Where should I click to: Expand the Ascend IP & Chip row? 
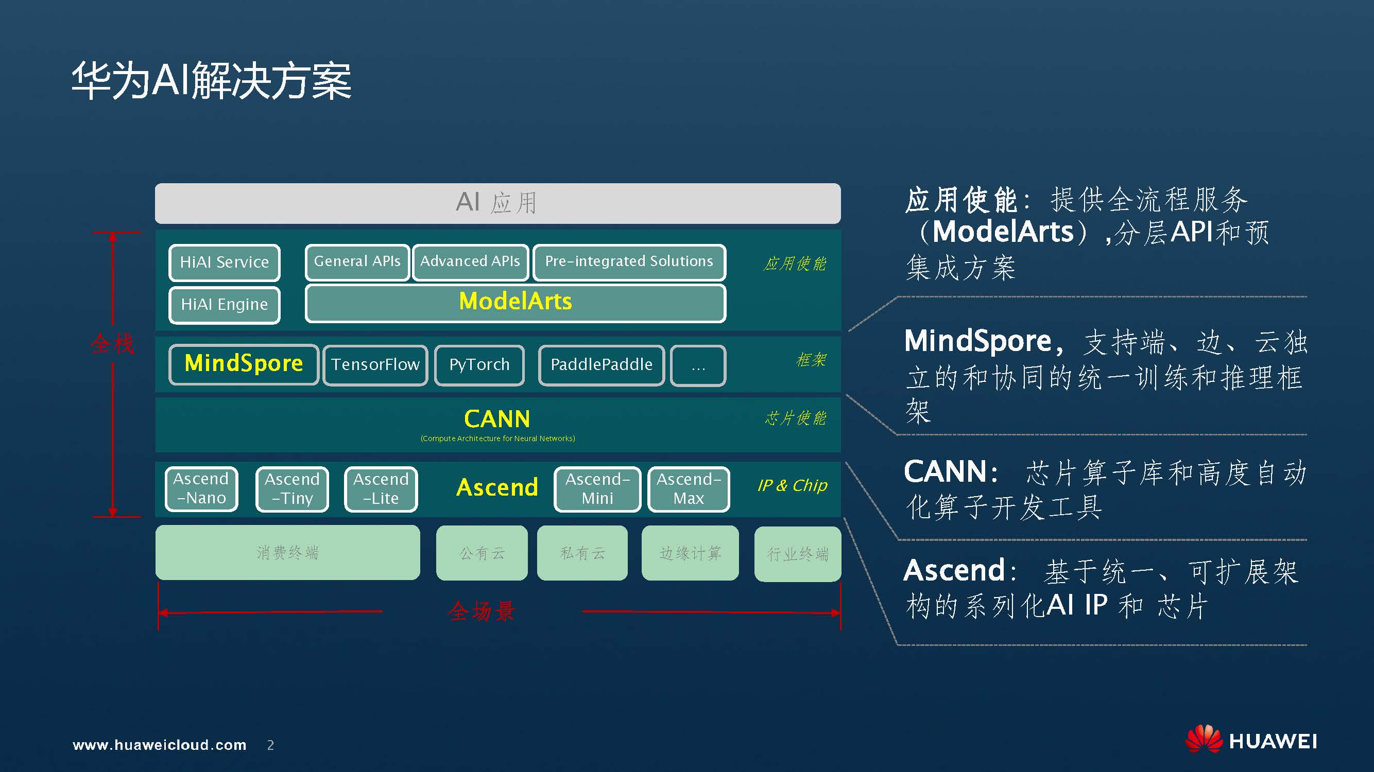(497, 487)
